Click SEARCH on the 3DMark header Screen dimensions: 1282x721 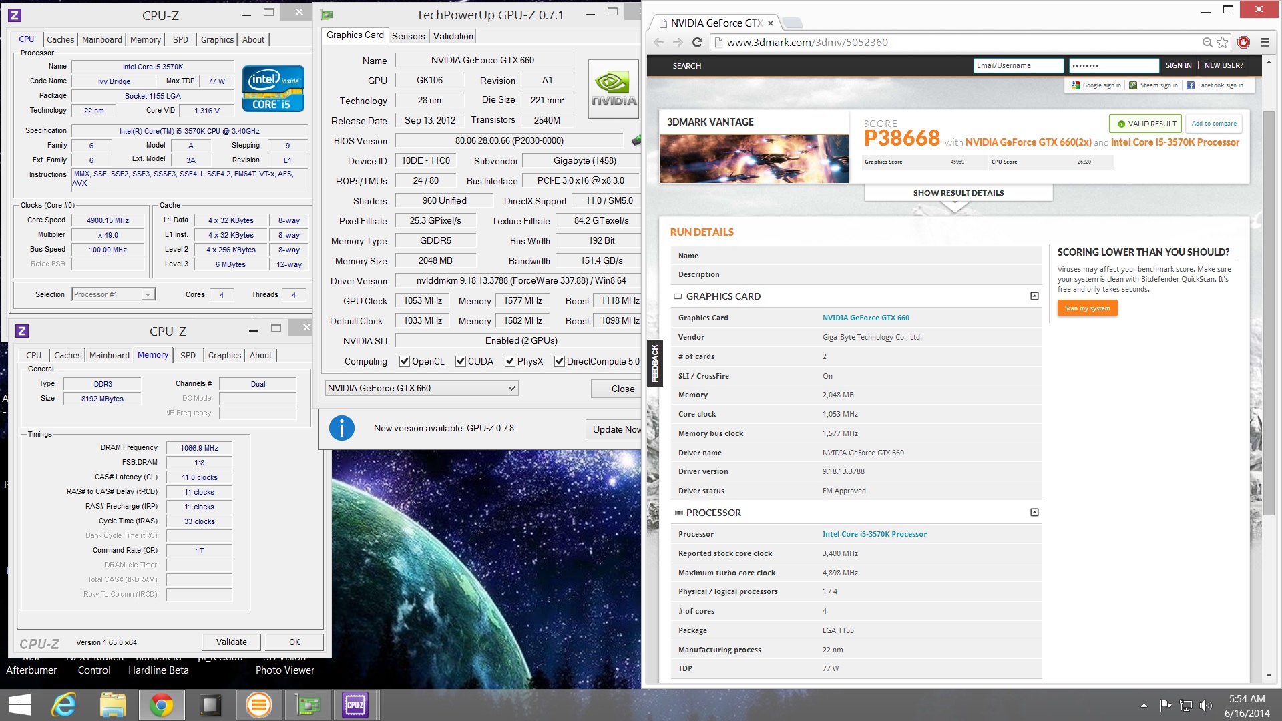687,66
